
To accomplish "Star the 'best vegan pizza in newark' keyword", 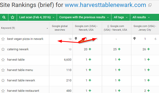I will click(3, 39).
